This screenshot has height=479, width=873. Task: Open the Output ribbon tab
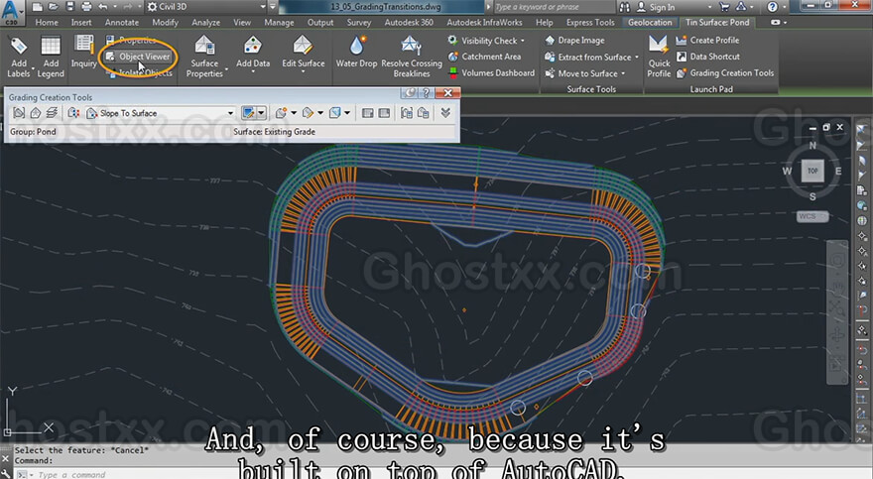click(x=320, y=22)
